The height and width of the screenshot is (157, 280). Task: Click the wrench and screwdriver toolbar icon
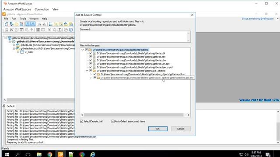(12, 30)
